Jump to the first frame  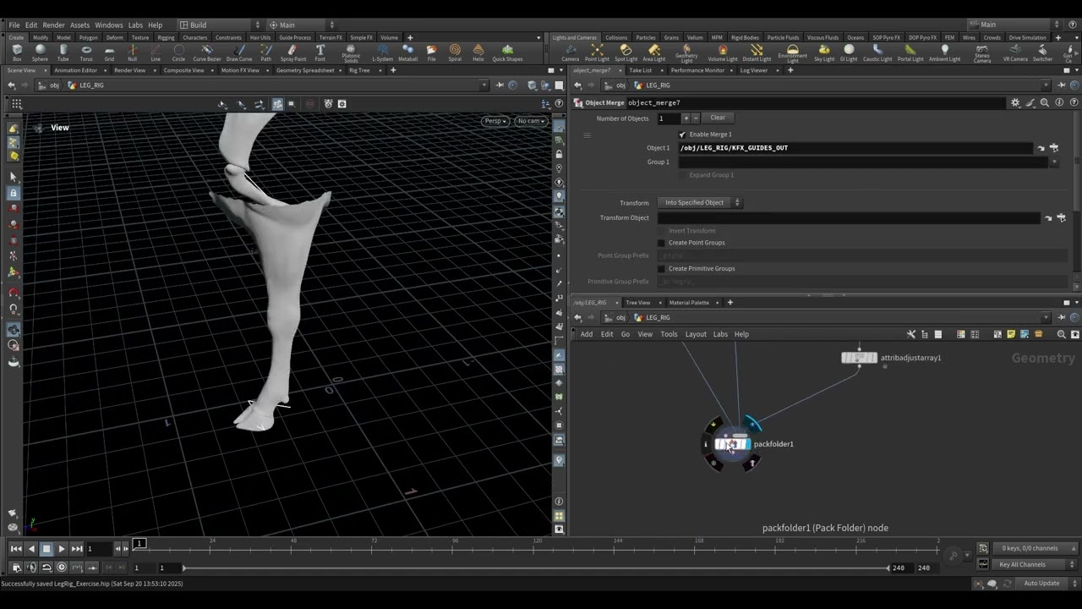click(x=16, y=549)
